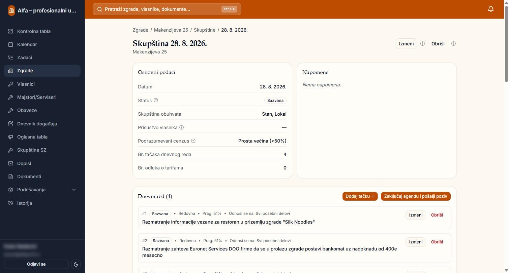
Task: Click the Sazvana status badge
Action: tap(275, 101)
